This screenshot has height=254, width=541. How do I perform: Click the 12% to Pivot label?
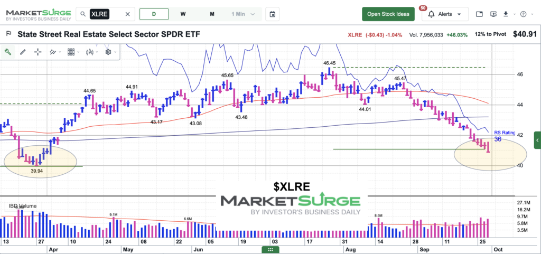click(x=490, y=34)
